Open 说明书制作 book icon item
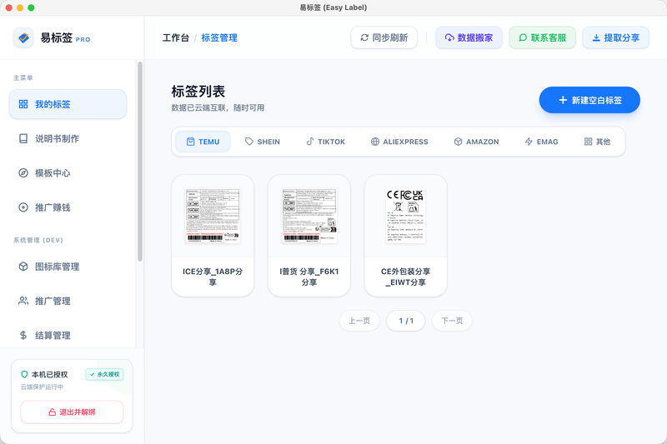 68,138
